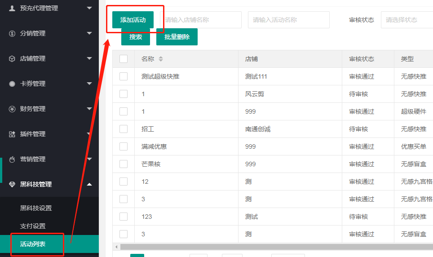Check the row with shop 风云剪
Screen dimensions: 433x257
pos(124,94)
